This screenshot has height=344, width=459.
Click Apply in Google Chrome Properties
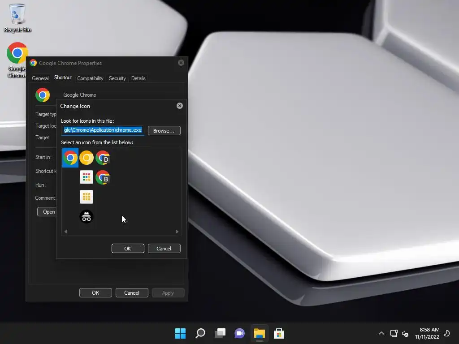coord(168,293)
